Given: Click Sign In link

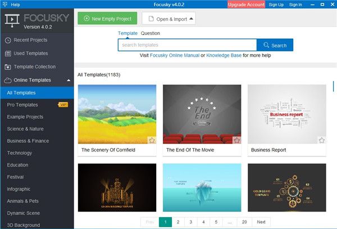Looking at the screenshot, I should 295,5.
